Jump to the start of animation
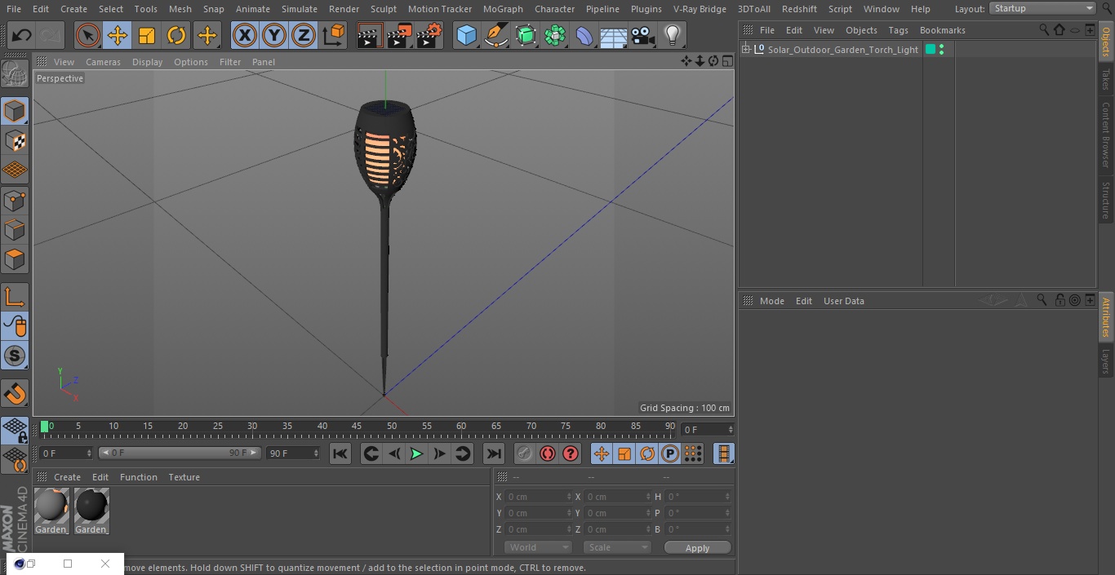The image size is (1115, 575). [x=340, y=453]
